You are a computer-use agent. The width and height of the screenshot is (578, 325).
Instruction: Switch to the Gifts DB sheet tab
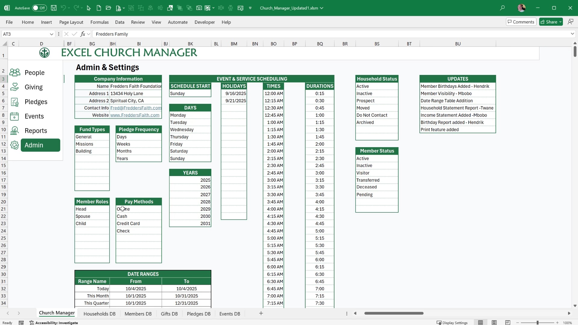169,314
